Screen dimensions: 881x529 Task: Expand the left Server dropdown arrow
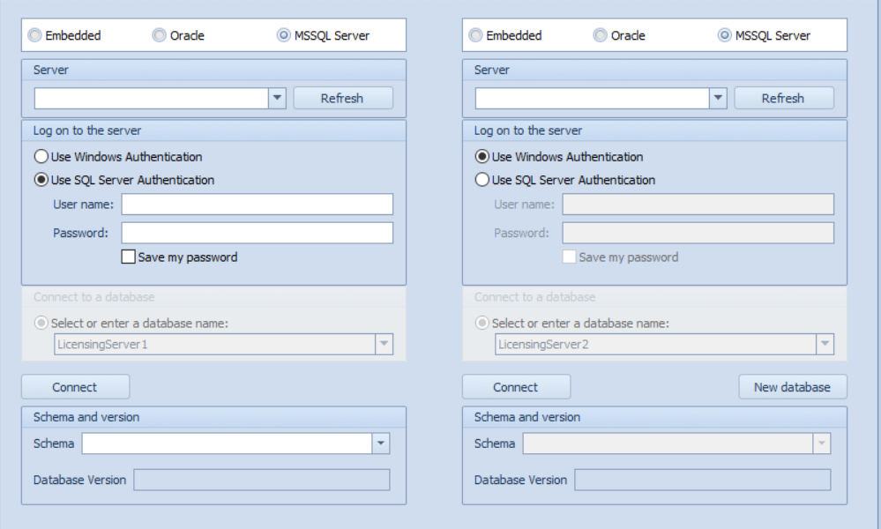coord(278,98)
